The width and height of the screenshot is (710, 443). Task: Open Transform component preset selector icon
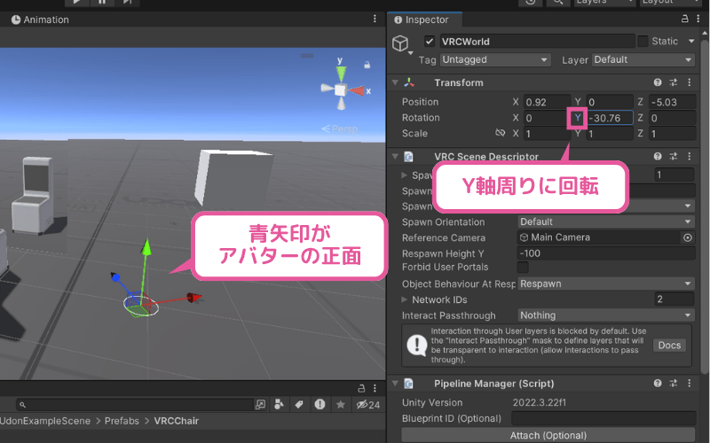tap(674, 82)
